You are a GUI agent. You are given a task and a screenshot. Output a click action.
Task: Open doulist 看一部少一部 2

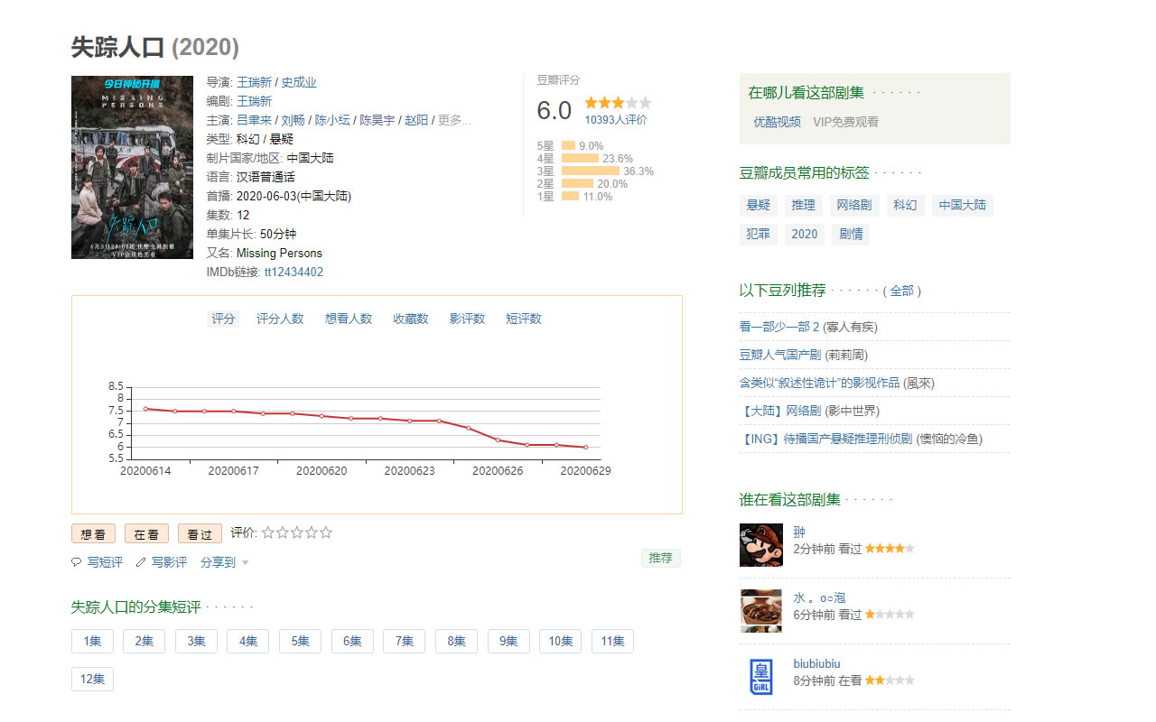(x=779, y=327)
